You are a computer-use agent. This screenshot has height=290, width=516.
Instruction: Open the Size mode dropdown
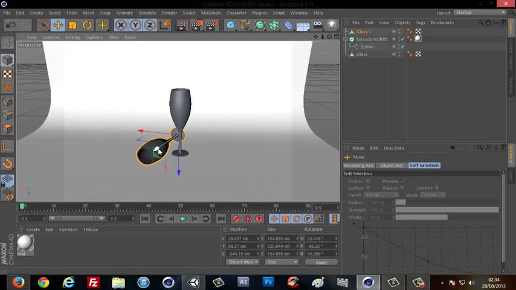point(282,262)
